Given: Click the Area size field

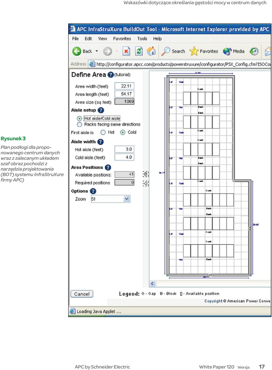Looking at the screenshot, I should click(x=124, y=101).
